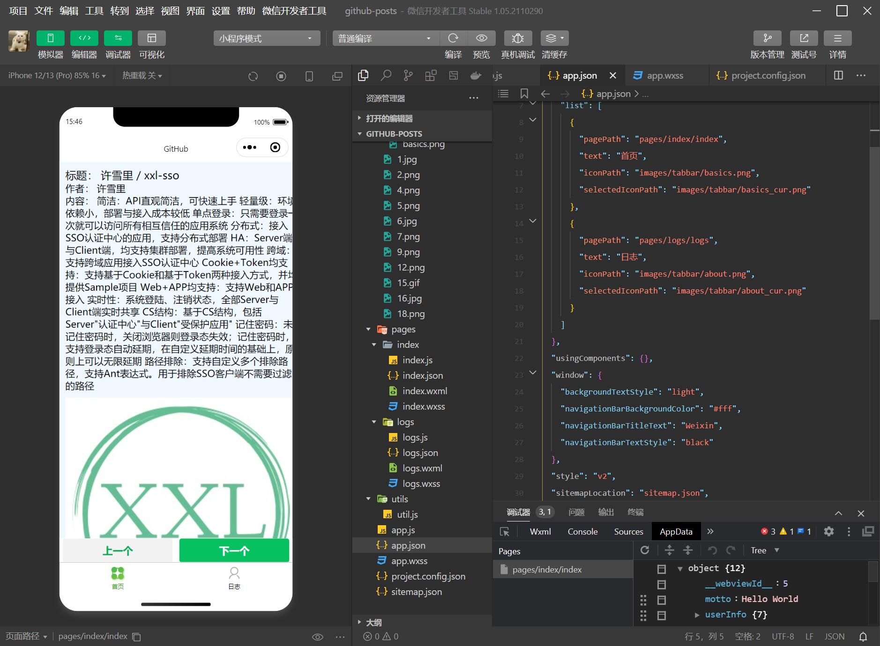This screenshot has width=880, height=646.
Task: Open the extensions sidebar icon
Action: (x=431, y=75)
